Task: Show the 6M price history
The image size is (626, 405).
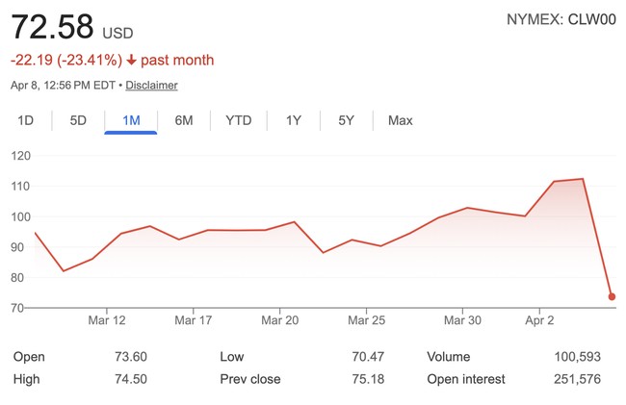Action: (x=183, y=120)
